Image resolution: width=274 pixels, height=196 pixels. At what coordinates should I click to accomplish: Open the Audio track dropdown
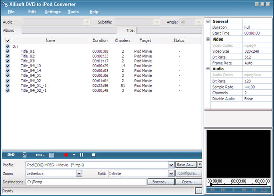[87, 22]
